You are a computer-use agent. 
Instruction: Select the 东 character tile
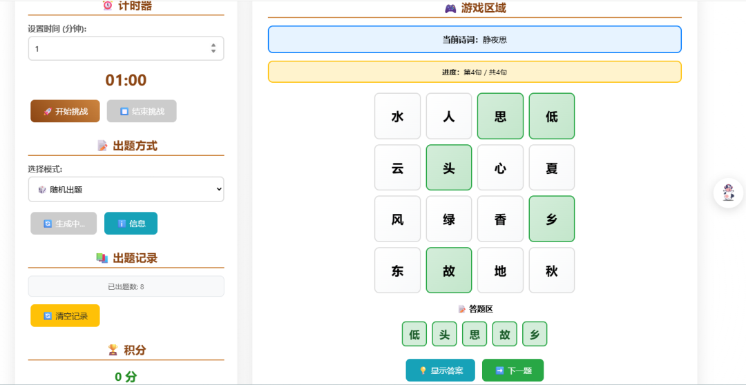[x=398, y=270]
